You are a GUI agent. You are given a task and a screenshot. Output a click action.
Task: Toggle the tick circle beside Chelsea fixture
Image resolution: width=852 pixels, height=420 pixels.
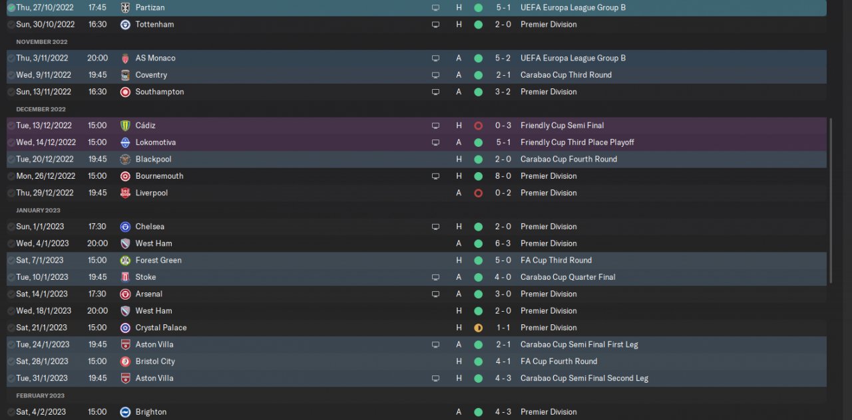tap(11, 227)
